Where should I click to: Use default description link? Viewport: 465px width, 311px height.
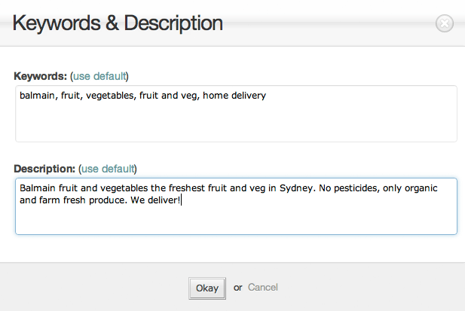tap(108, 169)
